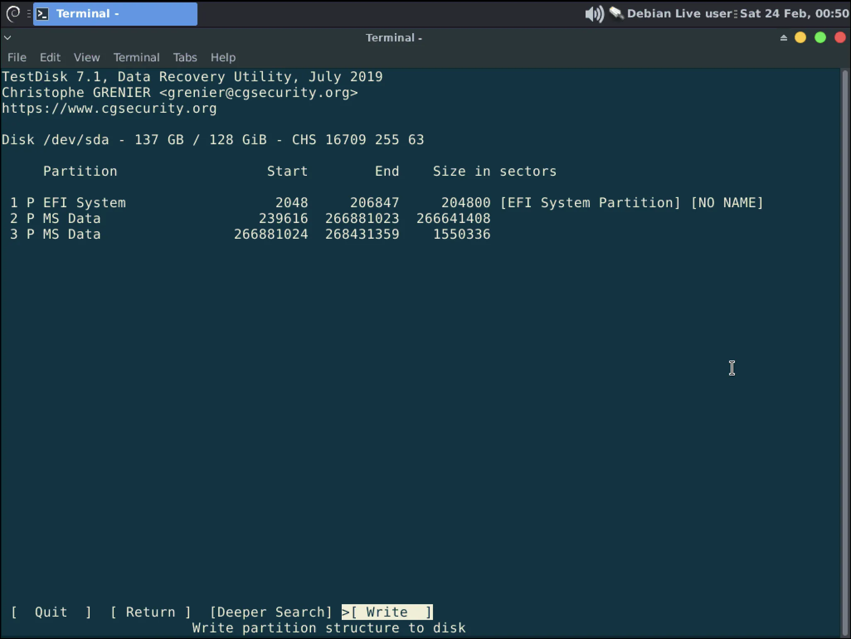Screen dimensions: 851x639
Task: Select the Quit option in TestDisk
Action: [x=51, y=612]
